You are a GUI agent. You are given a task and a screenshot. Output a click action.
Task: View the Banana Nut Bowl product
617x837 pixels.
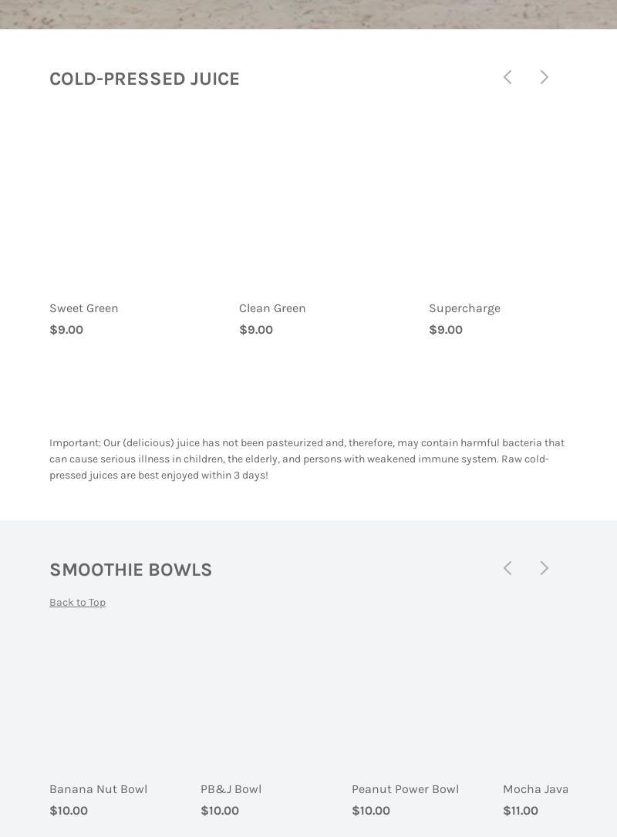click(x=98, y=789)
